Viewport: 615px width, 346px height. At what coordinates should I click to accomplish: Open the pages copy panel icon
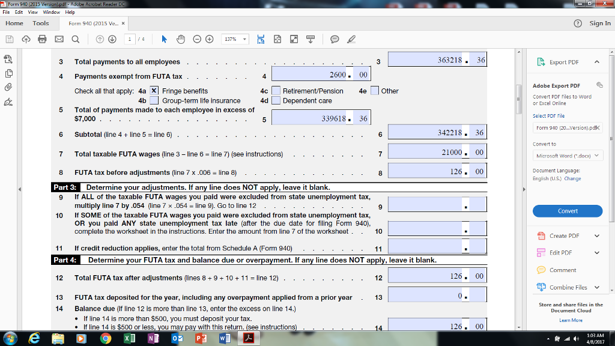[8, 73]
